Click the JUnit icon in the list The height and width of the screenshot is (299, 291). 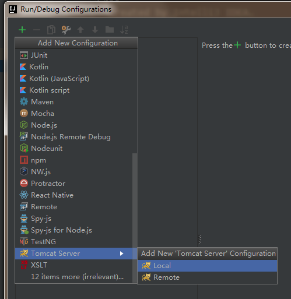tap(24, 55)
